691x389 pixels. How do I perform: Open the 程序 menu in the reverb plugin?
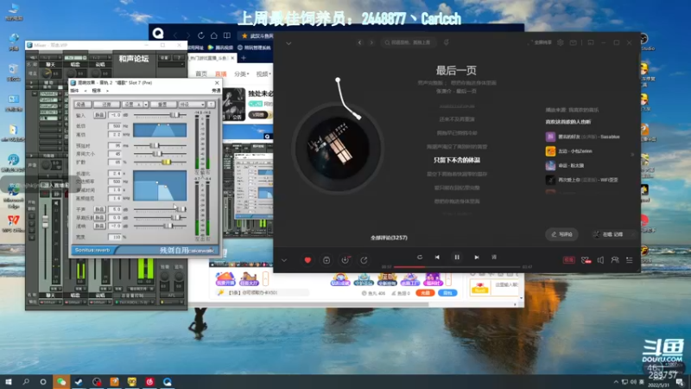(97, 91)
